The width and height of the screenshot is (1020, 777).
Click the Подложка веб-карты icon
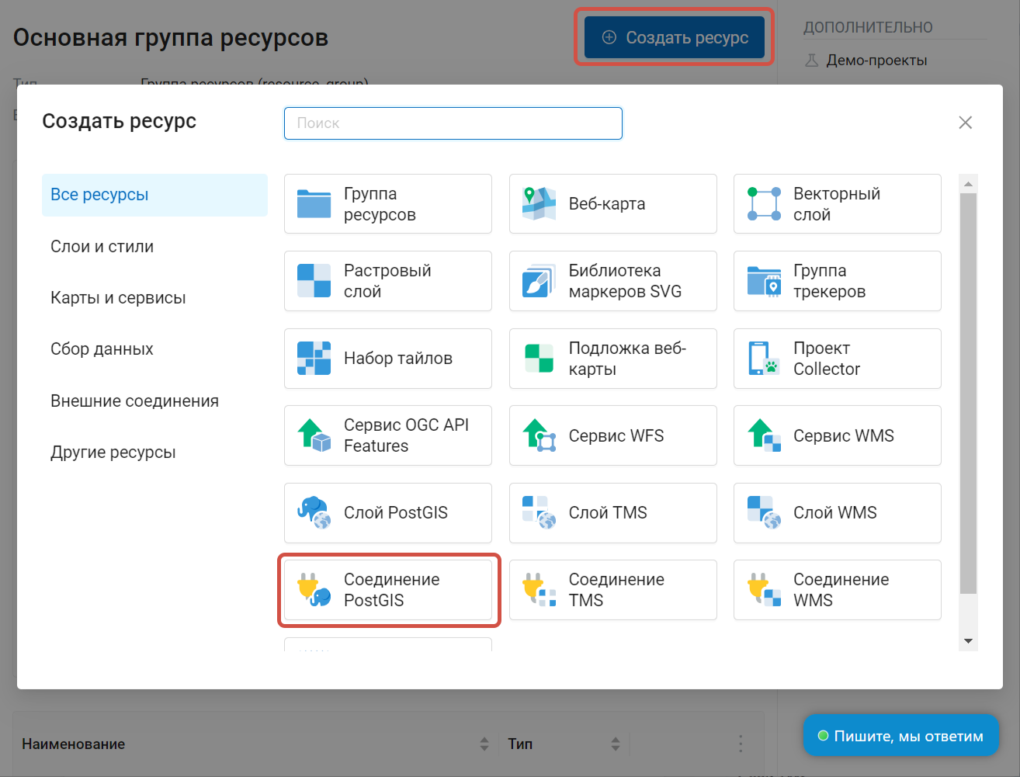pos(539,358)
